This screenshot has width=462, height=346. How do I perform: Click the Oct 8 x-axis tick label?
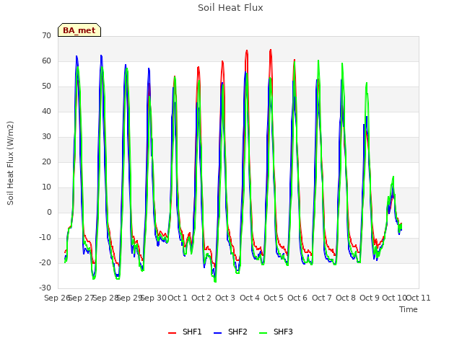[x=346, y=298]
